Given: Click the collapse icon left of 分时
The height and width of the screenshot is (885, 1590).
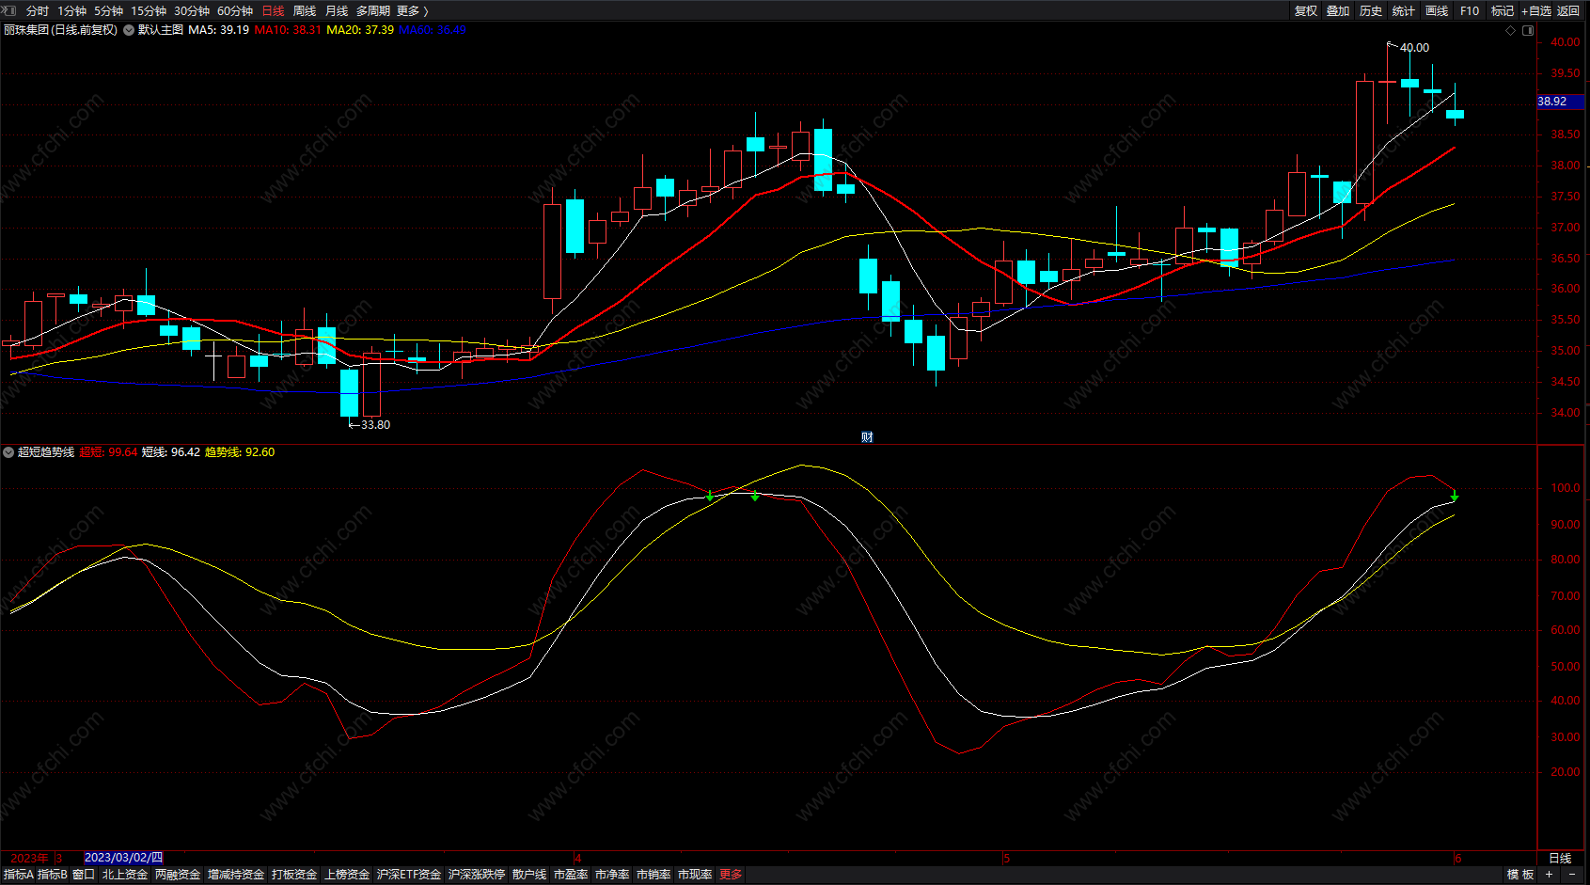Looking at the screenshot, I should pos(9,10).
